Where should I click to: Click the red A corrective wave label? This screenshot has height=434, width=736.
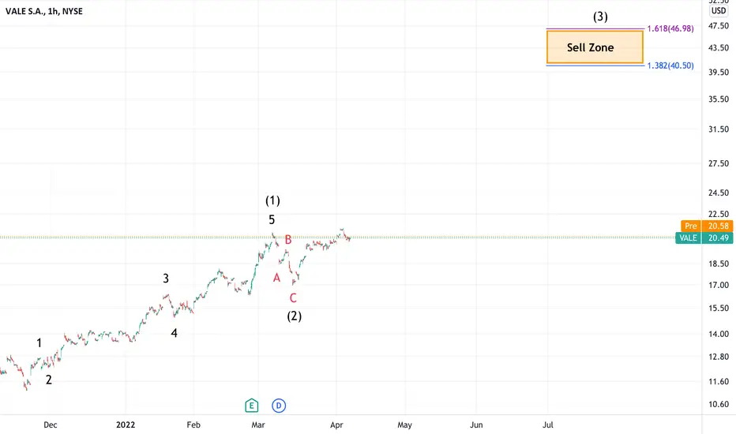tap(276, 278)
